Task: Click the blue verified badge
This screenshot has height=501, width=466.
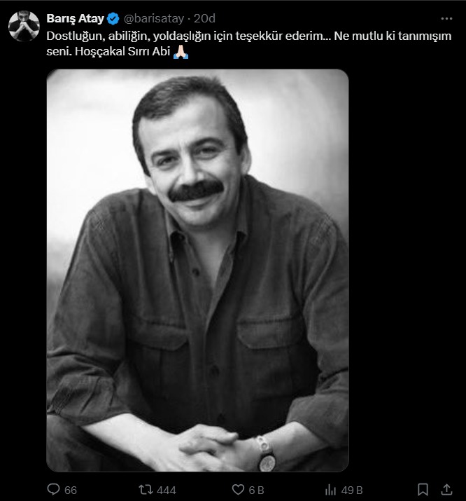Action: click(x=113, y=18)
